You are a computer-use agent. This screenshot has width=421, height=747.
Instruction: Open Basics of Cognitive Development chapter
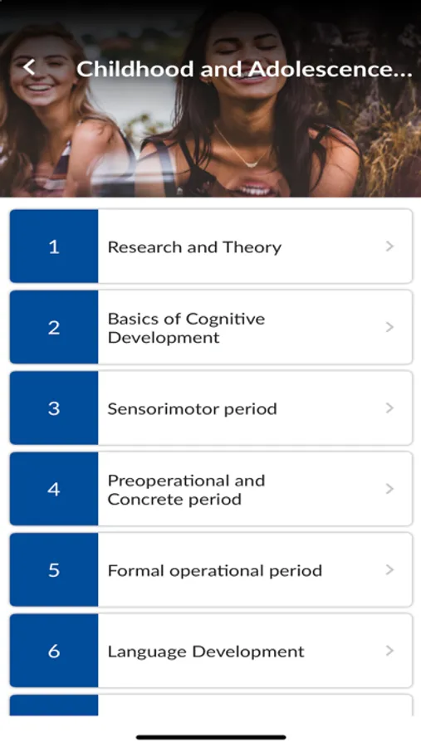click(x=211, y=327)
